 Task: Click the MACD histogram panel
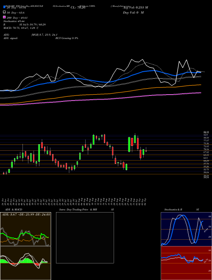[x=25, y=263]
